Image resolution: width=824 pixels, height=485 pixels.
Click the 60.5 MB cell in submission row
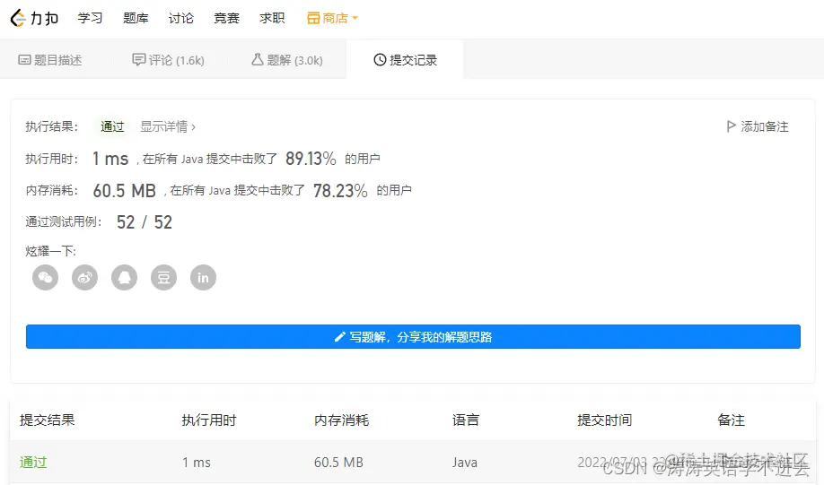pyautogui.click(x=338, y=462)
